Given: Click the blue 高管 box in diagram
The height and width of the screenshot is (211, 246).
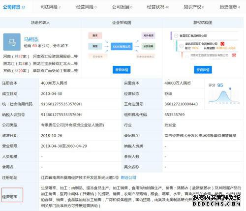Looking at the screenshot, I should [95, 46].
